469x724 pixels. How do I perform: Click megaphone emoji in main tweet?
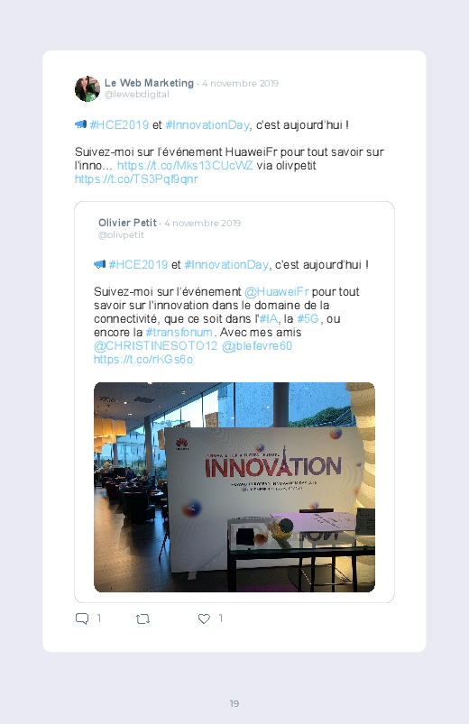coord(81,124)
